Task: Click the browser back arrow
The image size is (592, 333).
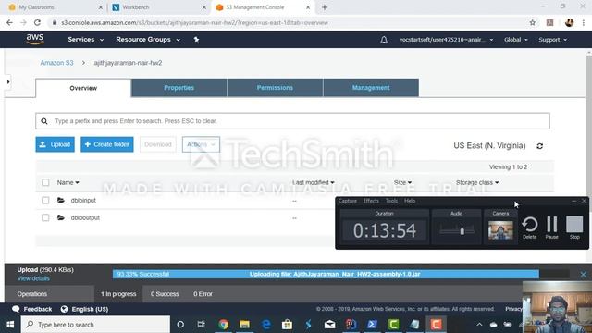Action: [x=9, y=22]
